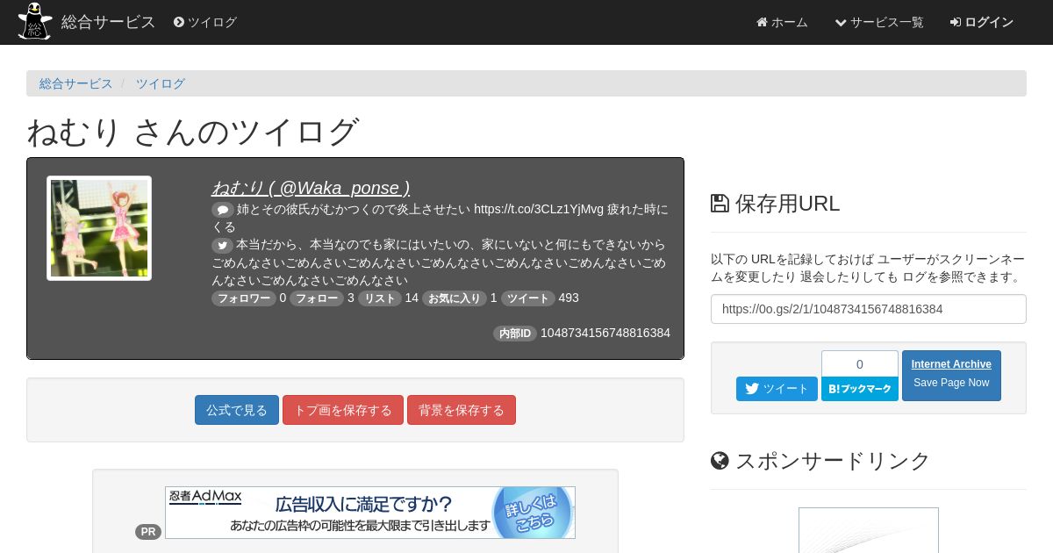Expand サービス一覧 dropdown menu
This screenshot has width=1053, height=553.
[879, 22]
